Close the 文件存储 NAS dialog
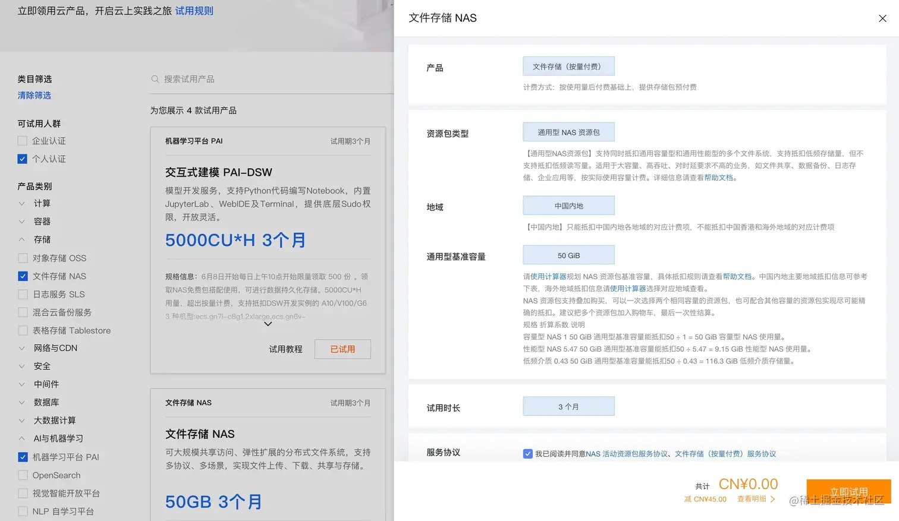Screen dimensions: 899x521 click(x=882, y=18)
